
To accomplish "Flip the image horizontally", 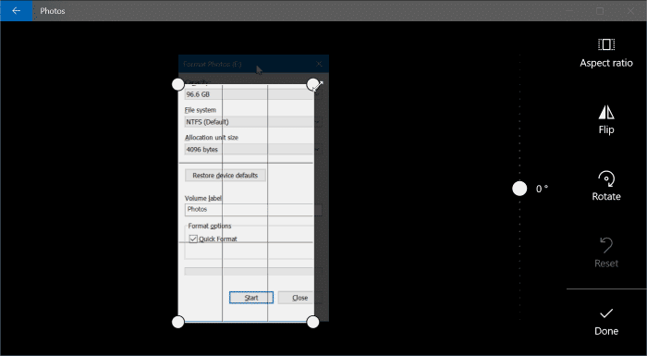I will [606, 120].
